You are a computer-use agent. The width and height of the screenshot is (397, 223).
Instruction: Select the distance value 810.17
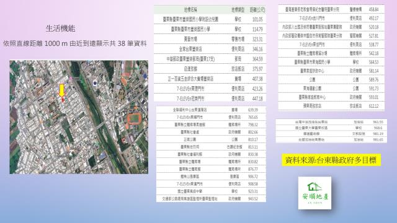point(253,139)
